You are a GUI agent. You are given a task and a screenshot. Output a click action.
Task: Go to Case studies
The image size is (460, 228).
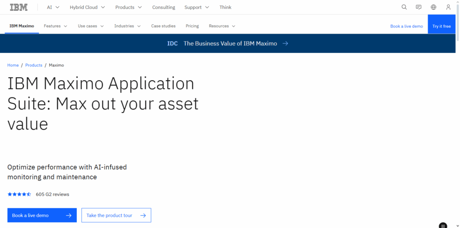[x=164, y=26]
